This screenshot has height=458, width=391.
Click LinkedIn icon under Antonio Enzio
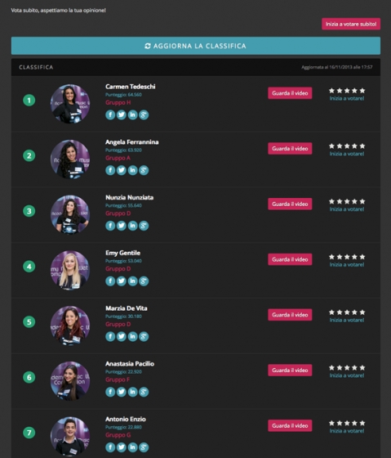click(132, 447)
